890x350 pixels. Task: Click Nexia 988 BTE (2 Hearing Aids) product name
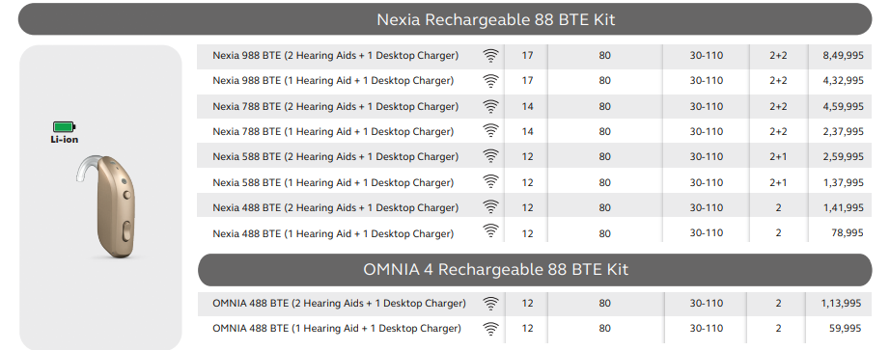pyautogui.click(x=336, y=56)
